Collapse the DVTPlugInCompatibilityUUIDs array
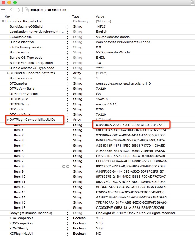Image resolution: width=195 pixels, height=241 pixels. pyautogui.click(x=7, y=120)
